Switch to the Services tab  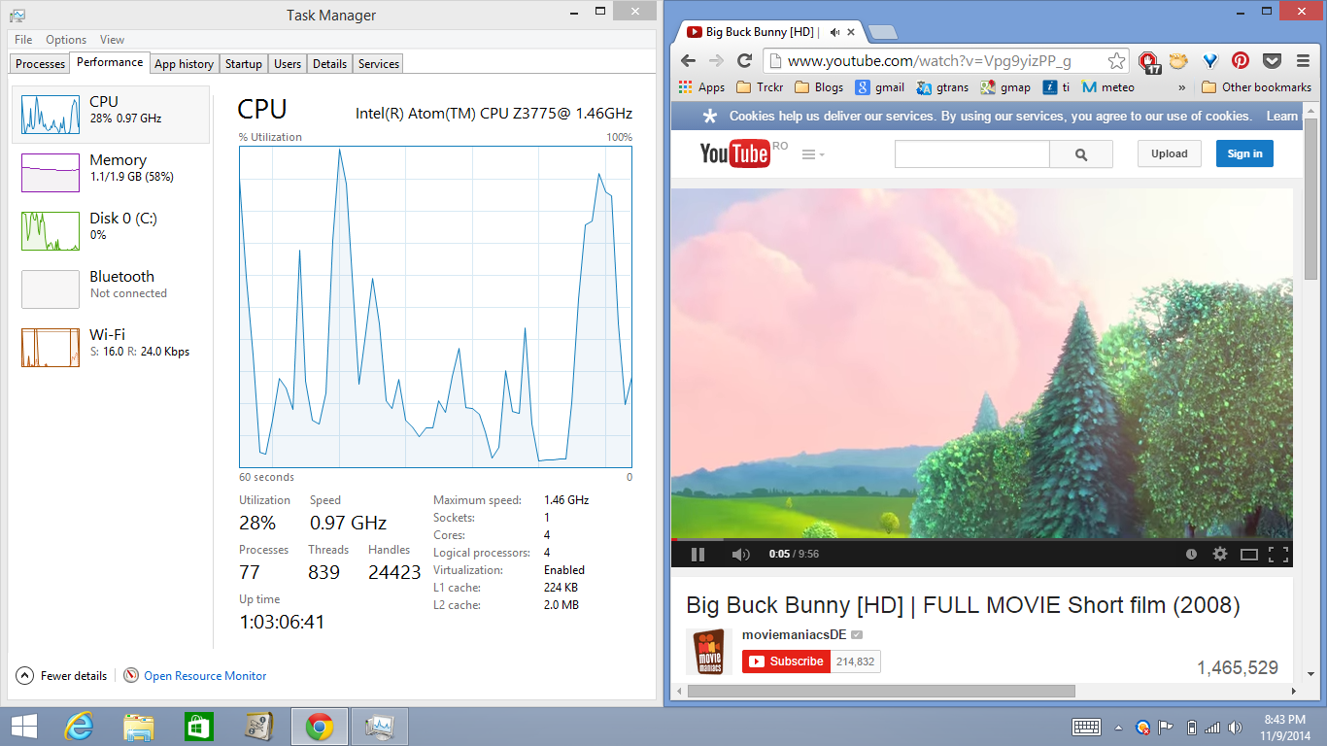coord(378,63)
